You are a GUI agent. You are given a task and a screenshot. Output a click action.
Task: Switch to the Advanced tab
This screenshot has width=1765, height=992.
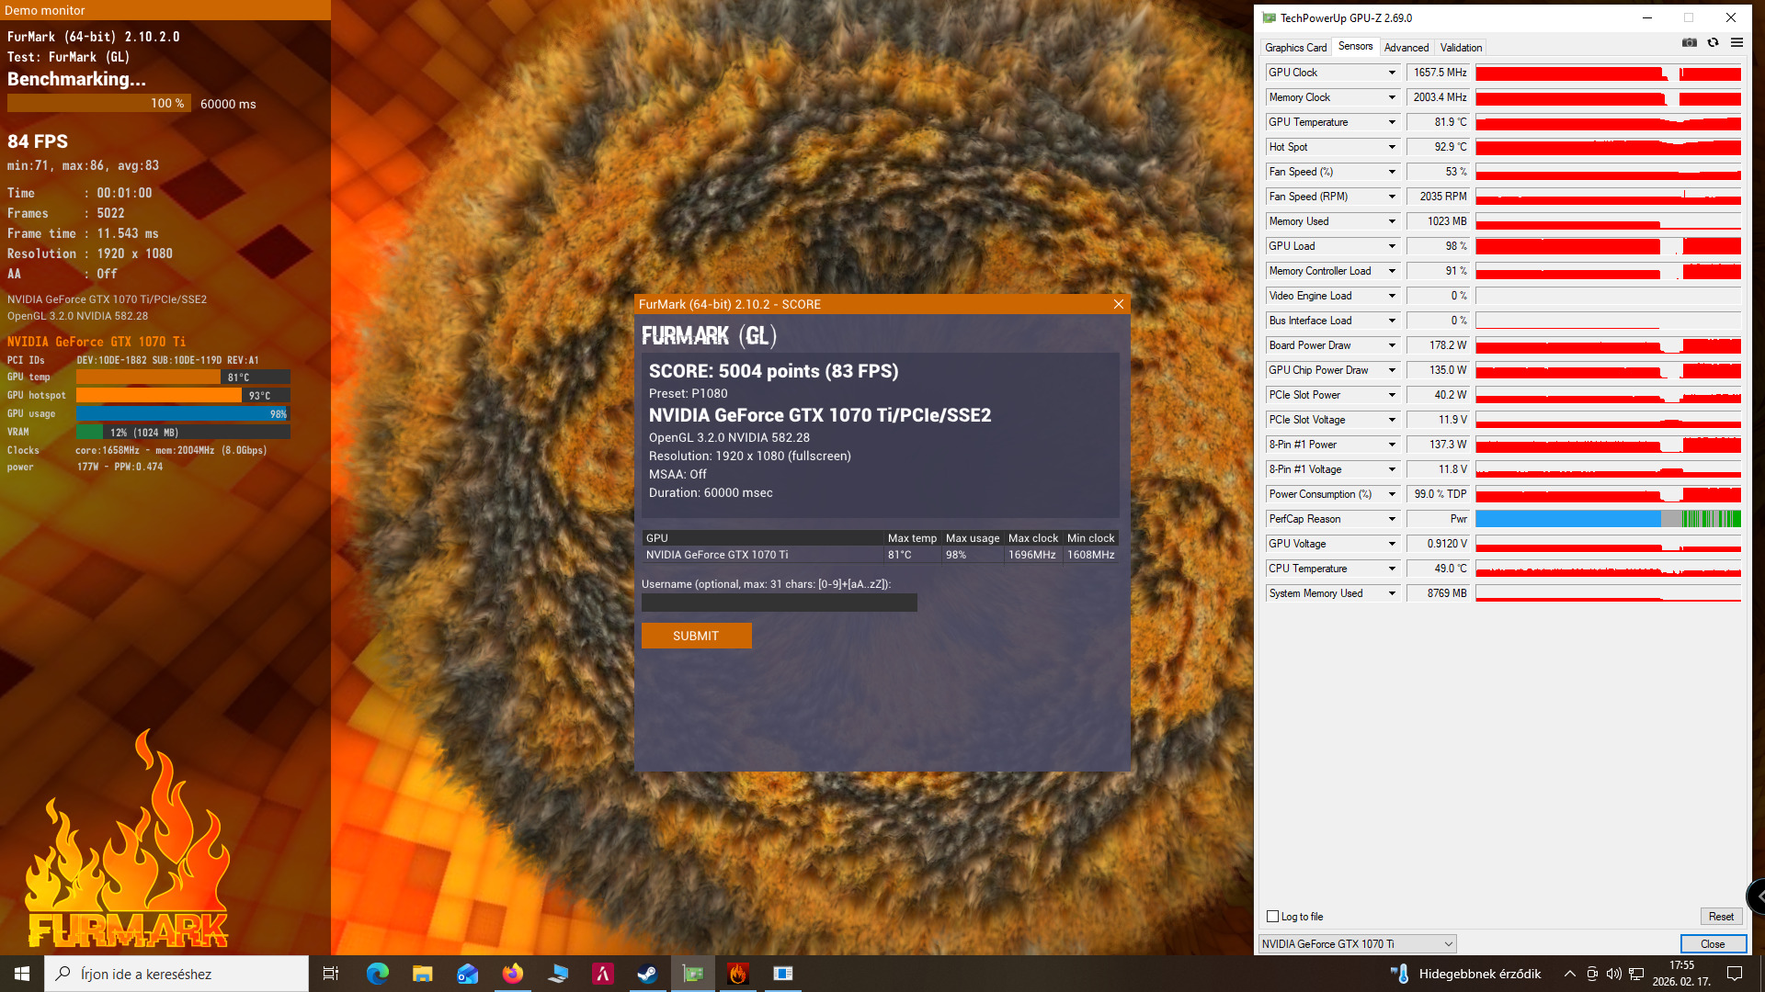pyautogui.click(x=1406, y=48)
